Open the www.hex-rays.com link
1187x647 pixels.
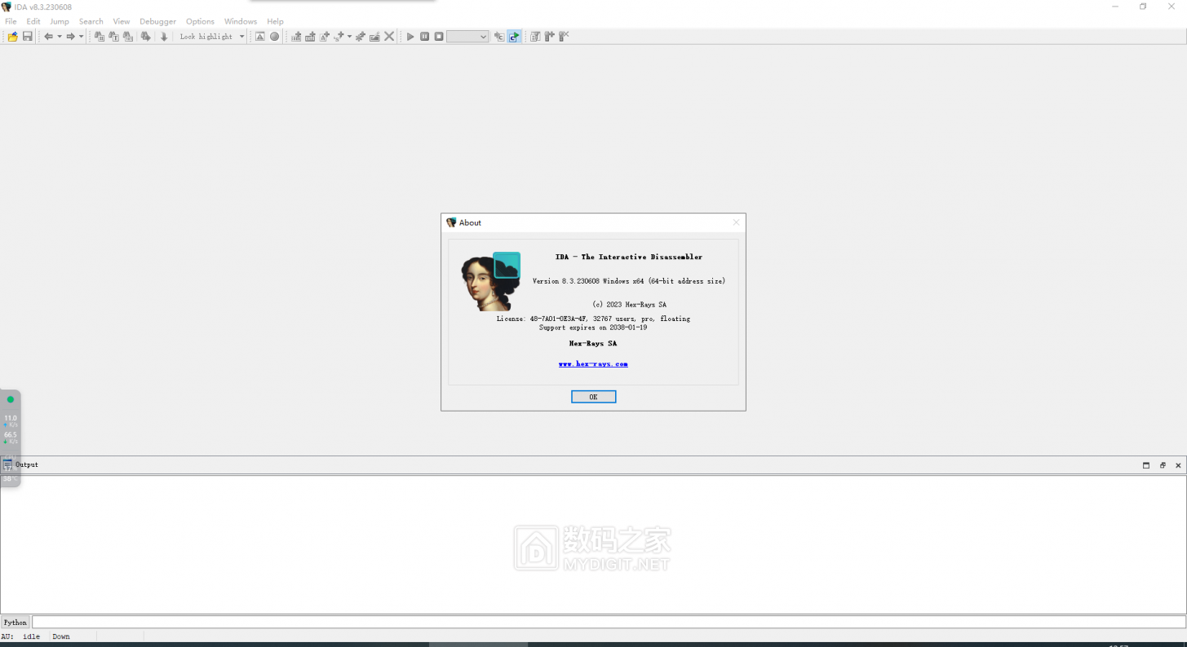pos(593,364)
